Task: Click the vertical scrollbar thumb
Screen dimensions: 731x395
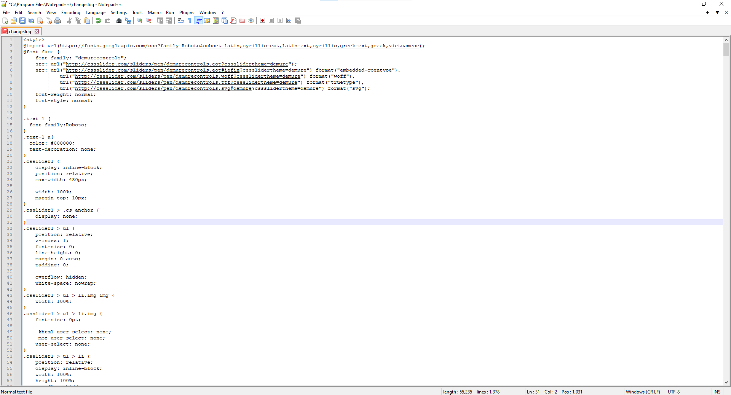Action: 726,50
